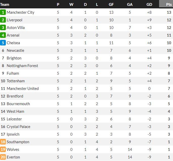Sort table by GD column header
Viewport: 173px width, 161px height.
coord(149,4)
